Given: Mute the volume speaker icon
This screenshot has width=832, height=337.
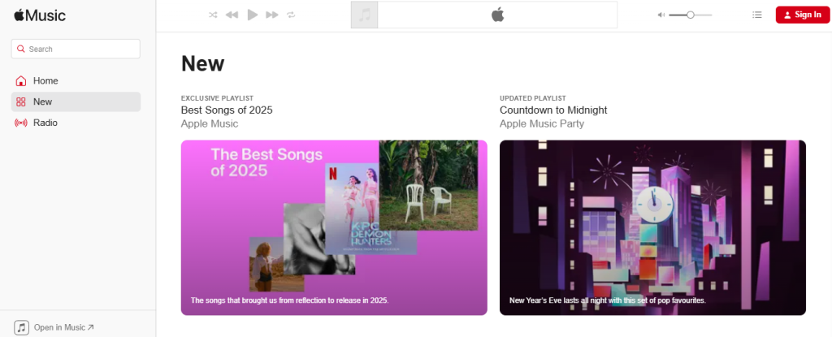Looking at the screenshot, I should 661,15.
